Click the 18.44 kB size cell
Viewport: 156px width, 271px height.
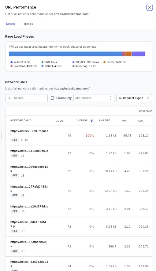110,171
